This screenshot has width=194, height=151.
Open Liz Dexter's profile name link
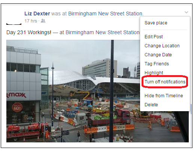click(x=37, y=14)
